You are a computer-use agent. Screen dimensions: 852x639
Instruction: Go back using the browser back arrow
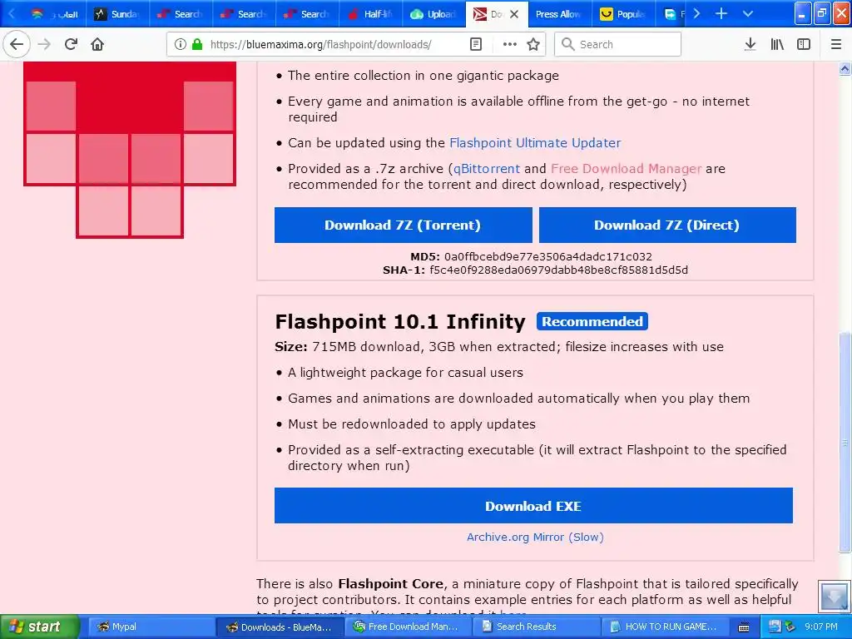point(17,44)
